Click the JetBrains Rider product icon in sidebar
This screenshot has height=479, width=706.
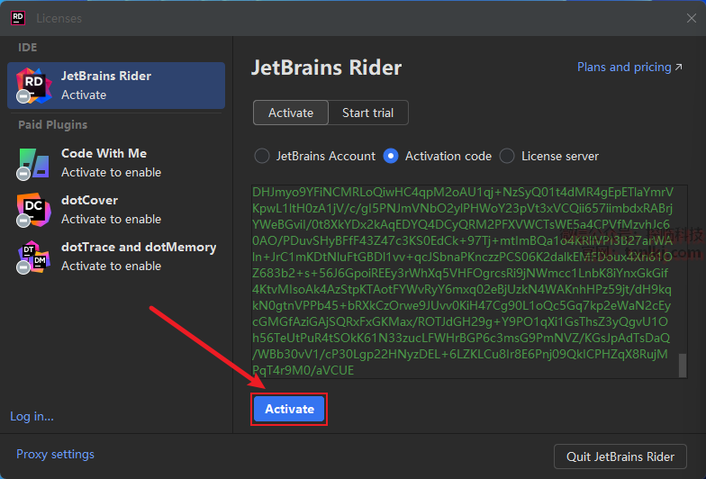coord(33,85)
